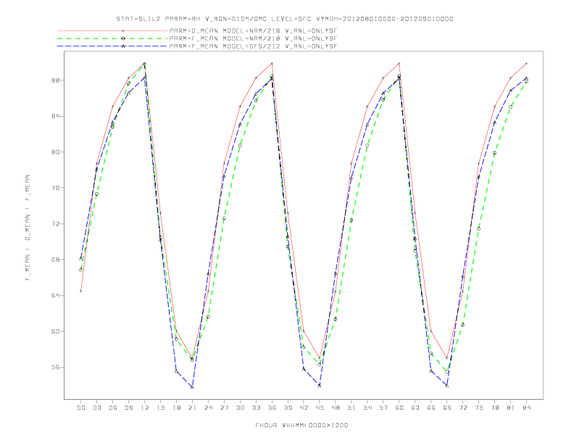Click x-axis tick label 12

pos(145,408)
